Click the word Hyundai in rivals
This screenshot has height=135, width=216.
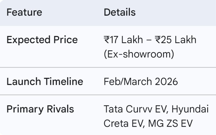coord(190,109)
